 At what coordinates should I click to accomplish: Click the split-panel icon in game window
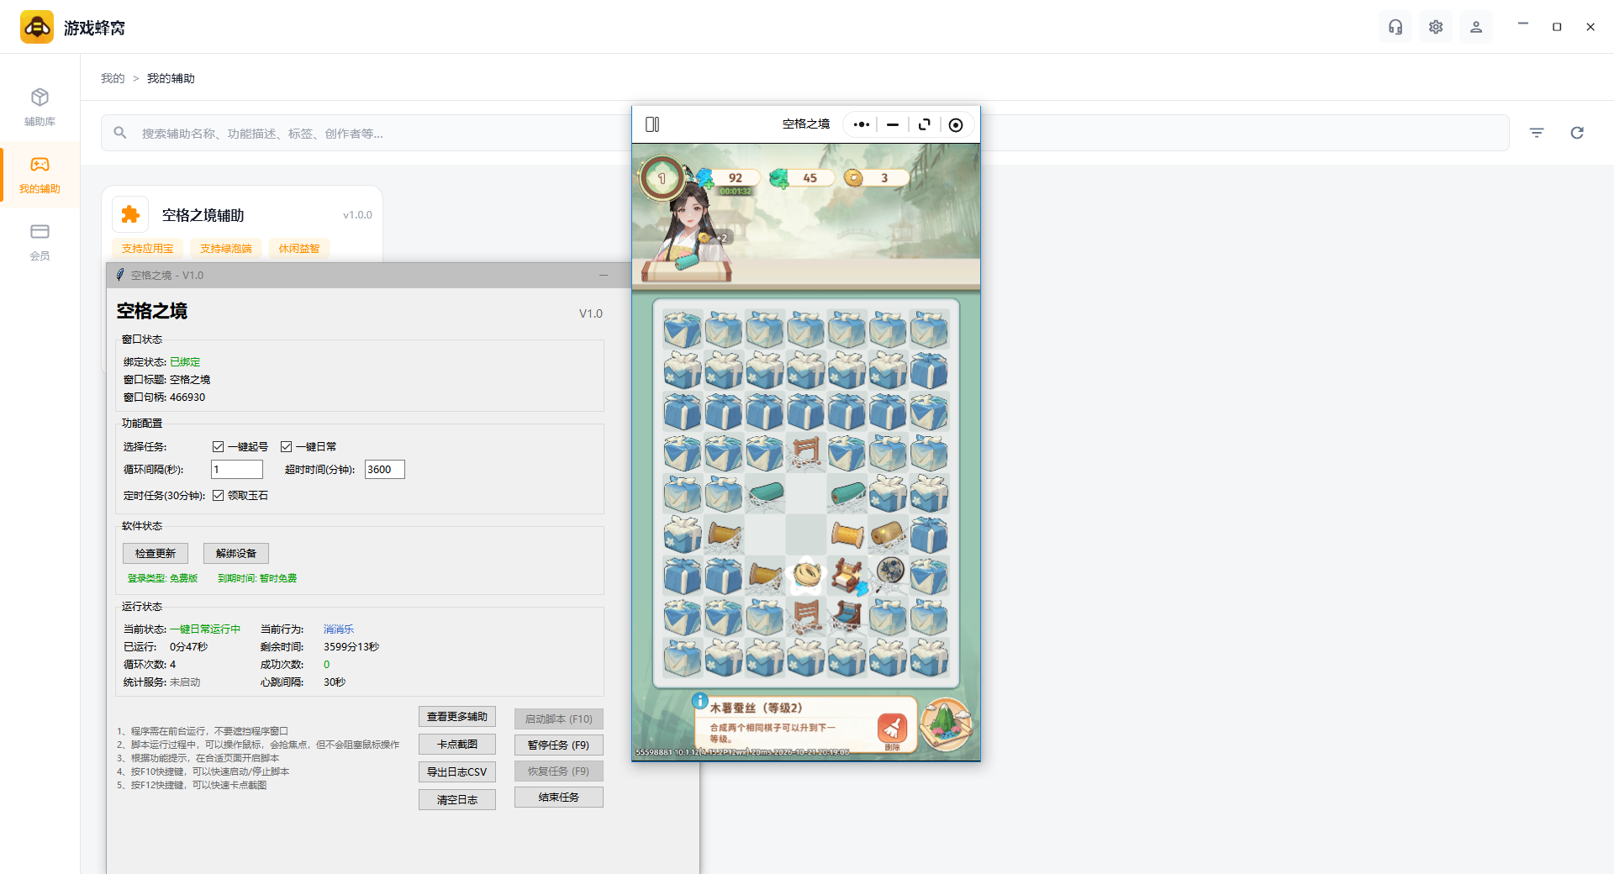pos(652,124)
